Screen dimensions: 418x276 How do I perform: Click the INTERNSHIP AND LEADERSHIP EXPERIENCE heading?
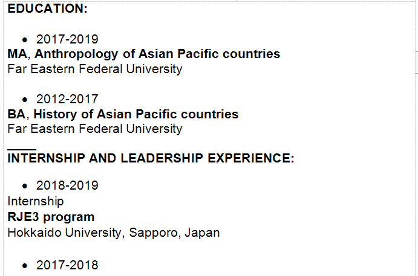150,158
